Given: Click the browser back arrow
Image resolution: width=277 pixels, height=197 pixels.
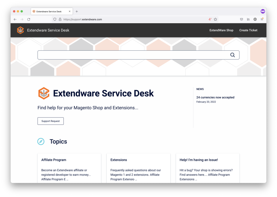Looking at the screenshot, I should [x=15, y=19].
